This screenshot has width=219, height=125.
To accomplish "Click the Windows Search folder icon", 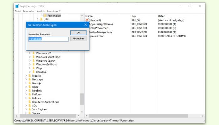I will (33, 61).
